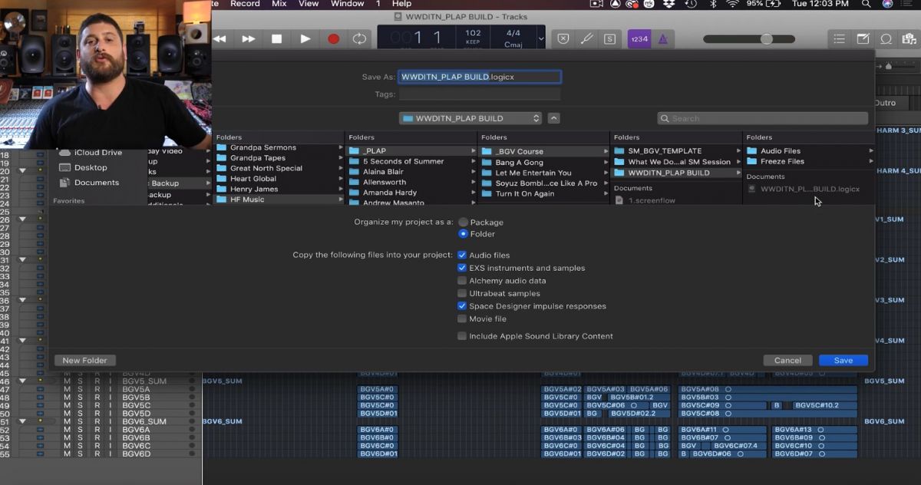Screen dimensions: 921x485
Task: Activate the Count-in 1234 button
Action: [639, 38]
